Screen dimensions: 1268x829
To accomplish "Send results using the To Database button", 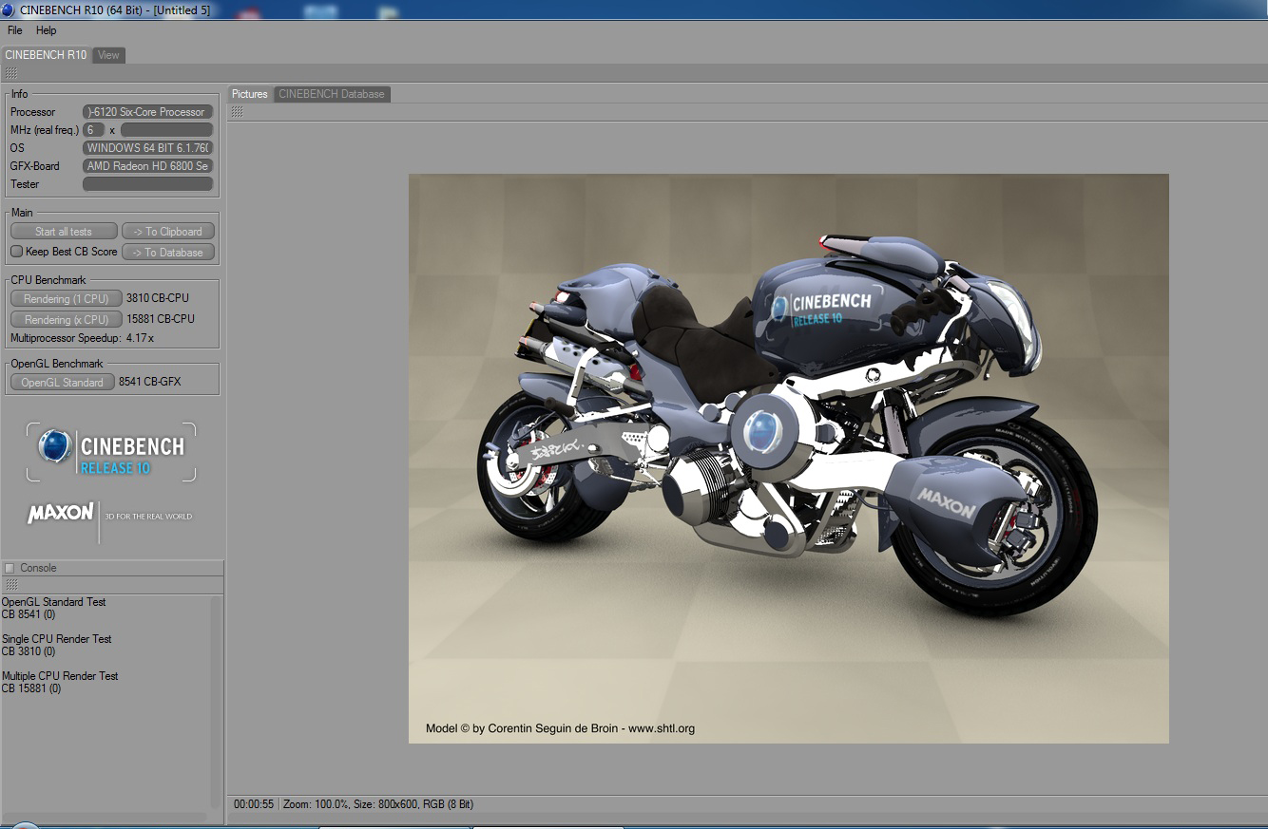I will click(x=168, y=253).
